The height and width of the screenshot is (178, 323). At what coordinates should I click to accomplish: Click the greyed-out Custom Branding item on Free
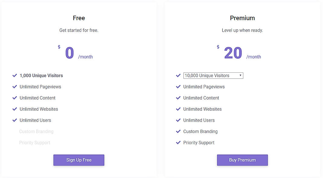(x=36, y=131)
